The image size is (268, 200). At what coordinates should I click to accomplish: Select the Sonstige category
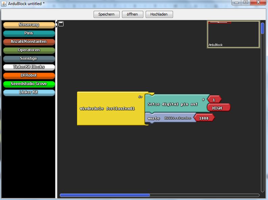pos(29,58)
